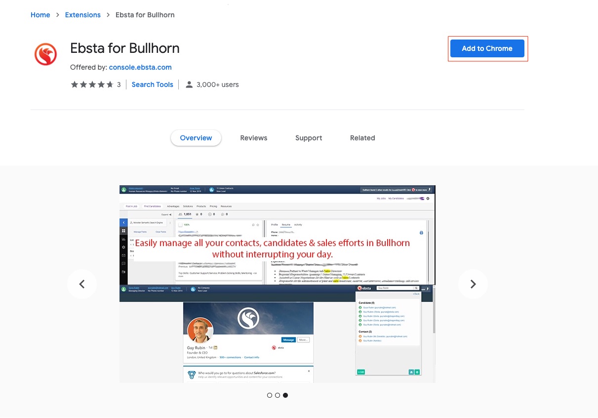This screenshot has width=598, height=418.
Task: Click the rating count number 3
Action: coord(119,84)
